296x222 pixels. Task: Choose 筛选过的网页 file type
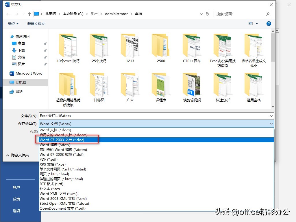coord(156,179)
